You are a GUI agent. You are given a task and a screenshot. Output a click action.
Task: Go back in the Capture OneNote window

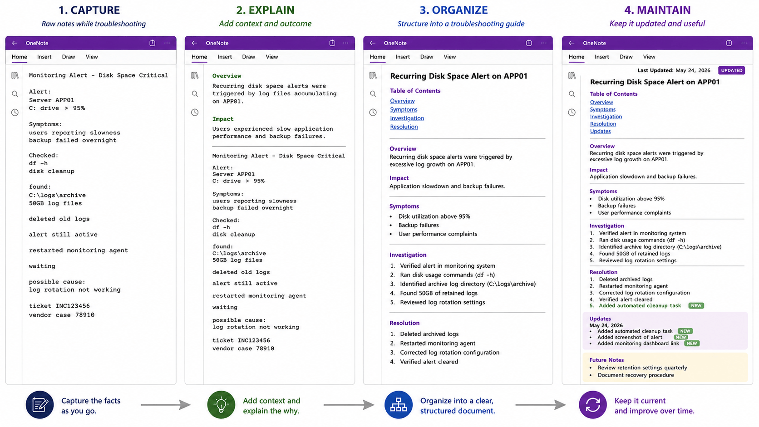[x=15, y=43]
